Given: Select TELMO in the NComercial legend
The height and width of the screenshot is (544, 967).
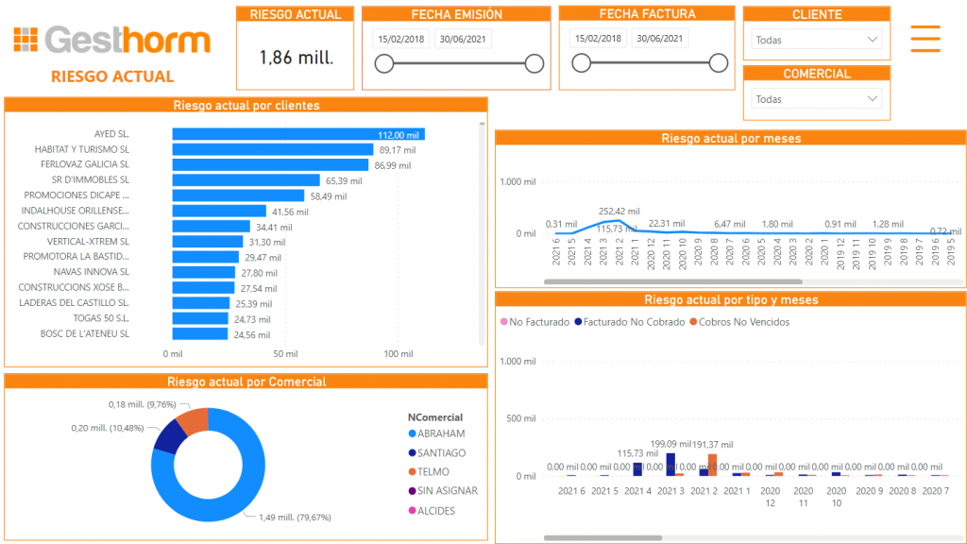Looking at the screenshot, I should coord(433,471).
